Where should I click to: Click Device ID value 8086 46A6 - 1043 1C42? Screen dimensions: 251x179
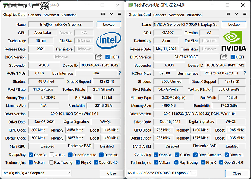(100, 65)
